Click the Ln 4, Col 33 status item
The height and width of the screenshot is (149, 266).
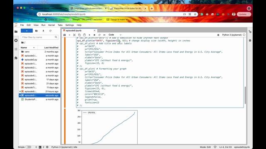[225, 147]
